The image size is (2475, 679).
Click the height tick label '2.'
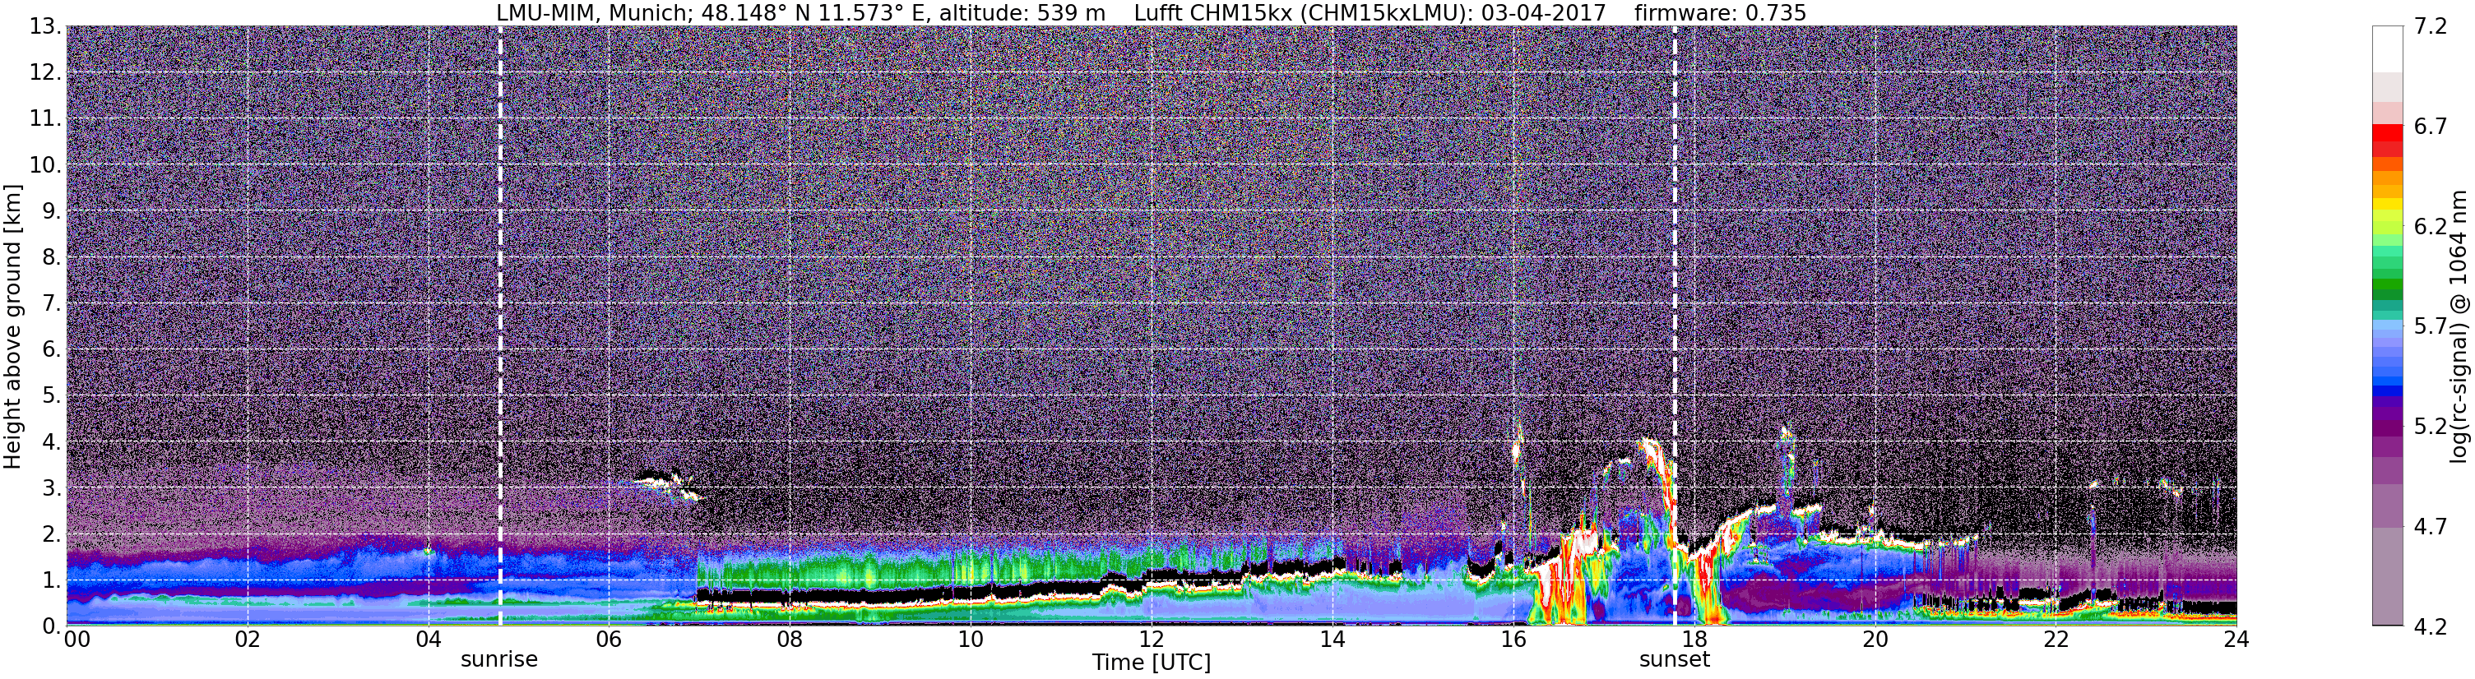tap(52, 534)
